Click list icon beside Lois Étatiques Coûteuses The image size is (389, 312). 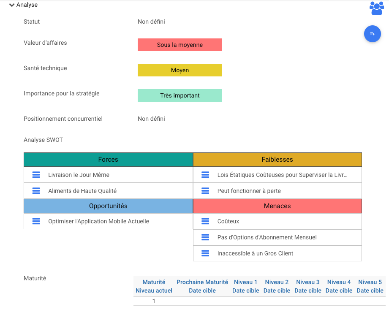205,175
